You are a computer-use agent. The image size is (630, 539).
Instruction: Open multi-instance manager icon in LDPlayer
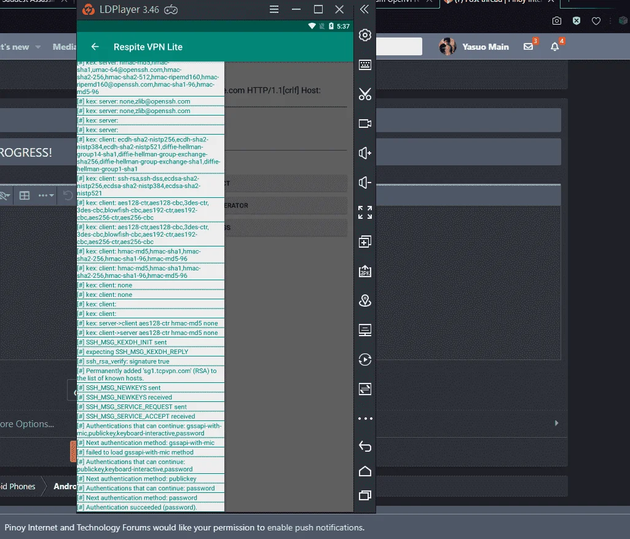pos(365,242)
